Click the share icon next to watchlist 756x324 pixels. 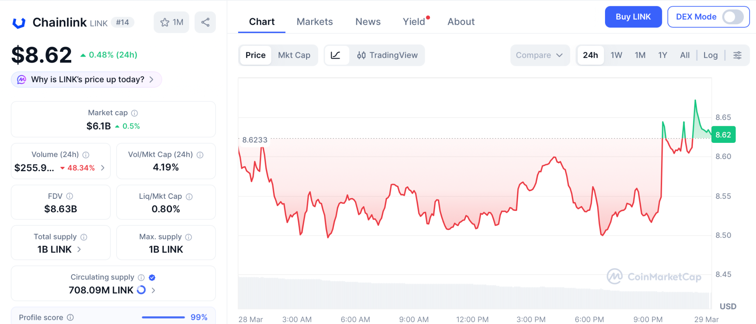click(205, 22)
